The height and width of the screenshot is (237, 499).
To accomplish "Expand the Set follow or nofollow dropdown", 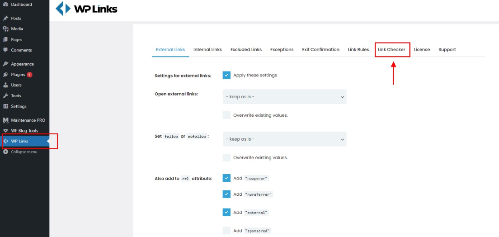I will 284,139.
